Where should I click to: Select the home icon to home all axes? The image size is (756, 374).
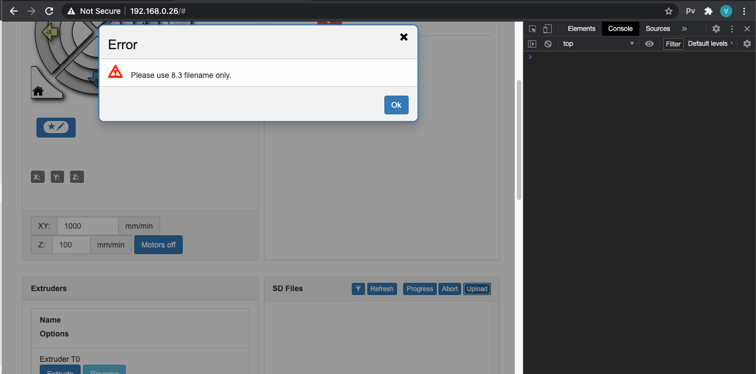tap(38, 92)
